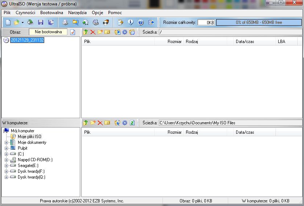
Task: Expand the Napęd CD-ROM(D:) node
Action: tap(6, 160)
